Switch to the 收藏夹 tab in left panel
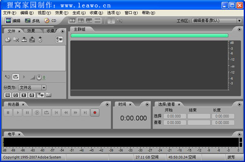The height and width of the screenshot is (162, 245). coord(52,31)
